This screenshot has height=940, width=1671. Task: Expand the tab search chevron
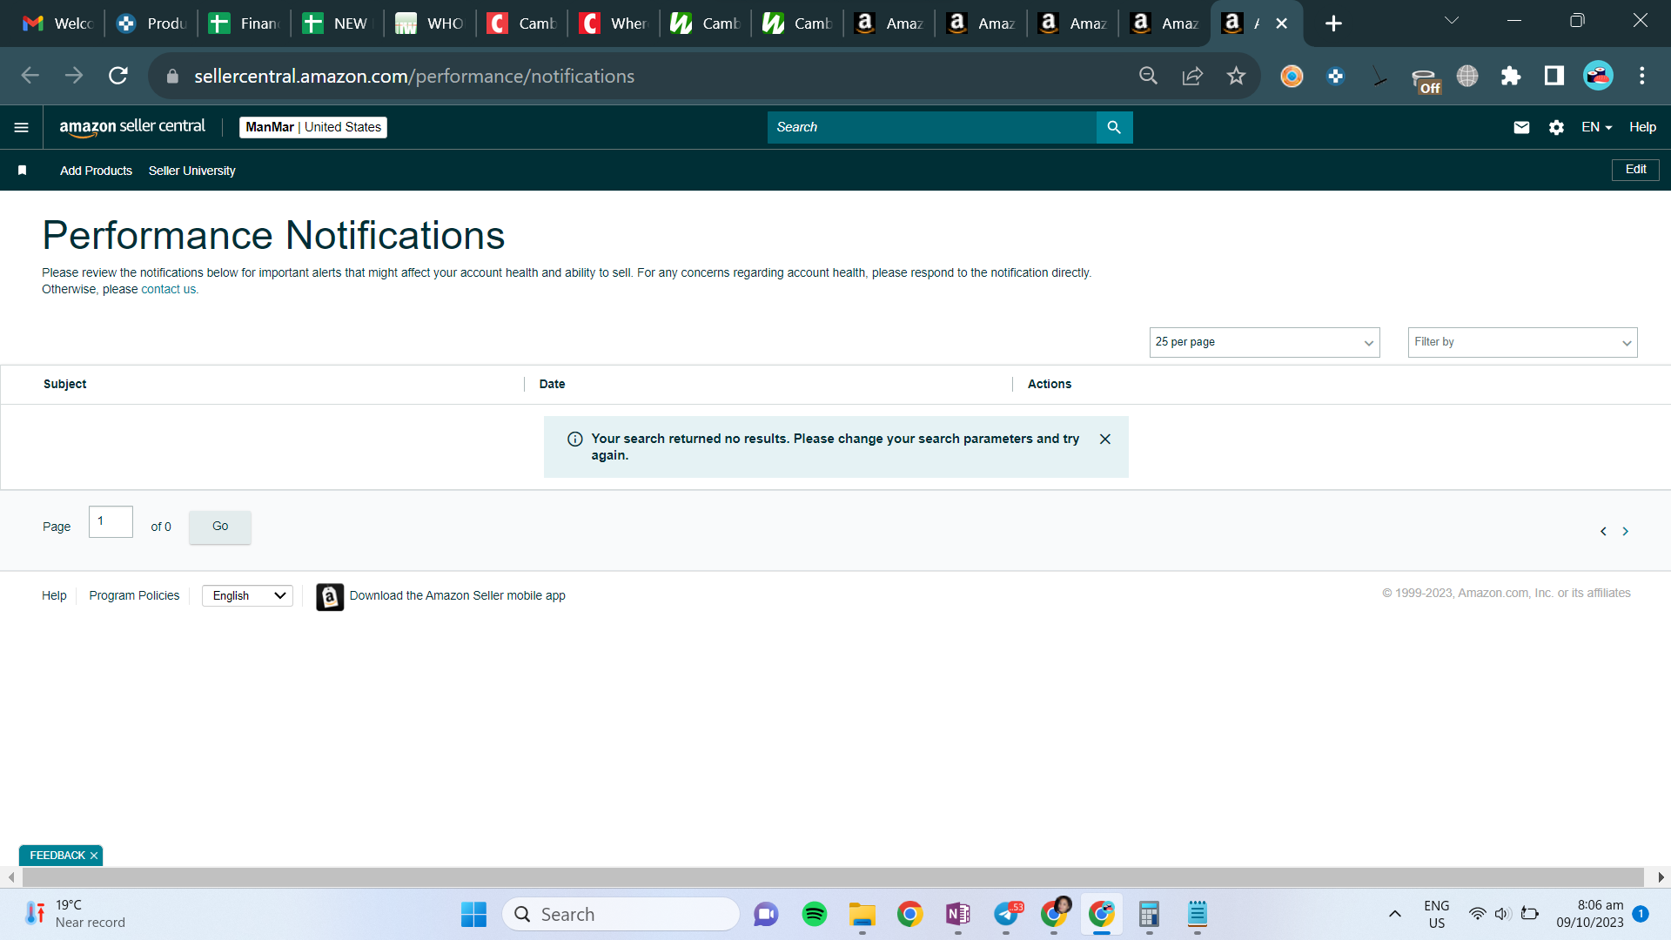(x=1452, y=21)
